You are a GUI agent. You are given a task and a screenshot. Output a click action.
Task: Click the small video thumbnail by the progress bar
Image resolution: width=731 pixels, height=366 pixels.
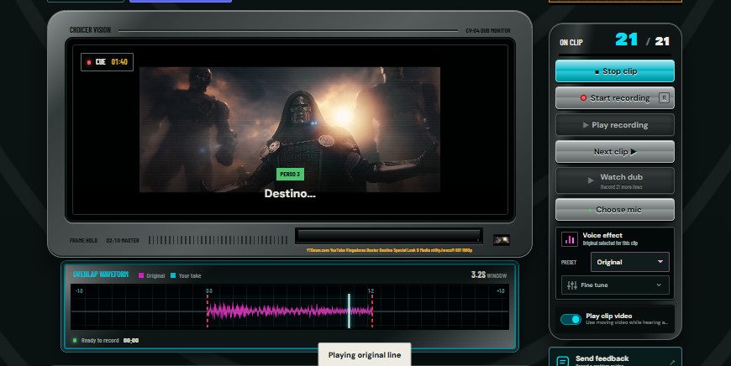501,240
